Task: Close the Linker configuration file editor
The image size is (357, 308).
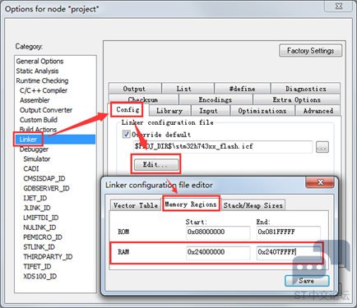Action: 320,182
